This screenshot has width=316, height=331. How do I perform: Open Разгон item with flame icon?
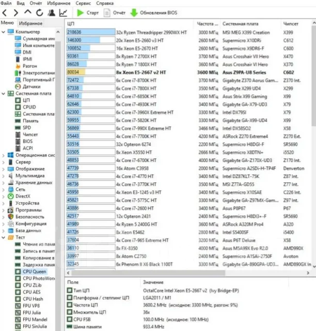tap(26, 66)
